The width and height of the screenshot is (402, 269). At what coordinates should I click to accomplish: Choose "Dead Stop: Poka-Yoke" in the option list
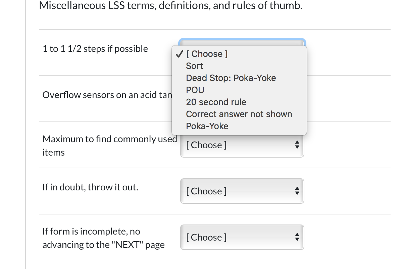point(231,78)
